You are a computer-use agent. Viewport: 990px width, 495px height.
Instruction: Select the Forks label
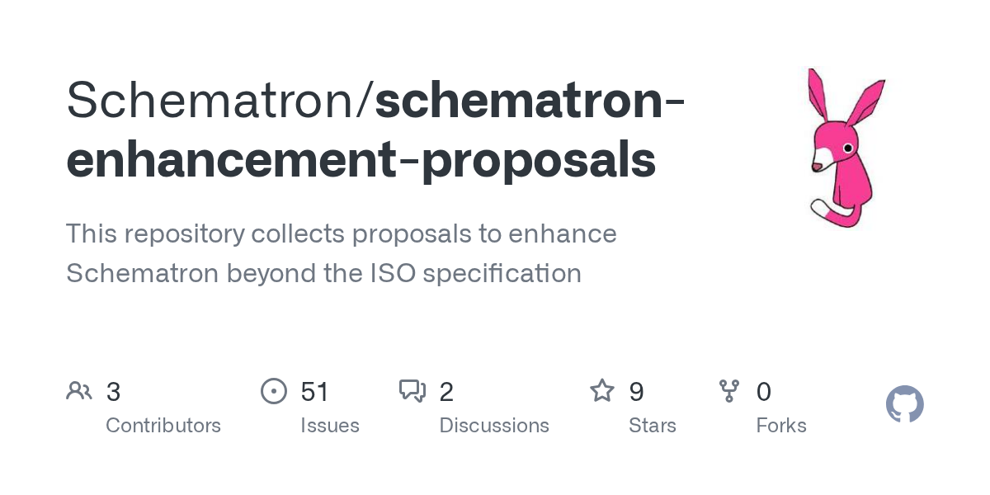click(781, 426)
